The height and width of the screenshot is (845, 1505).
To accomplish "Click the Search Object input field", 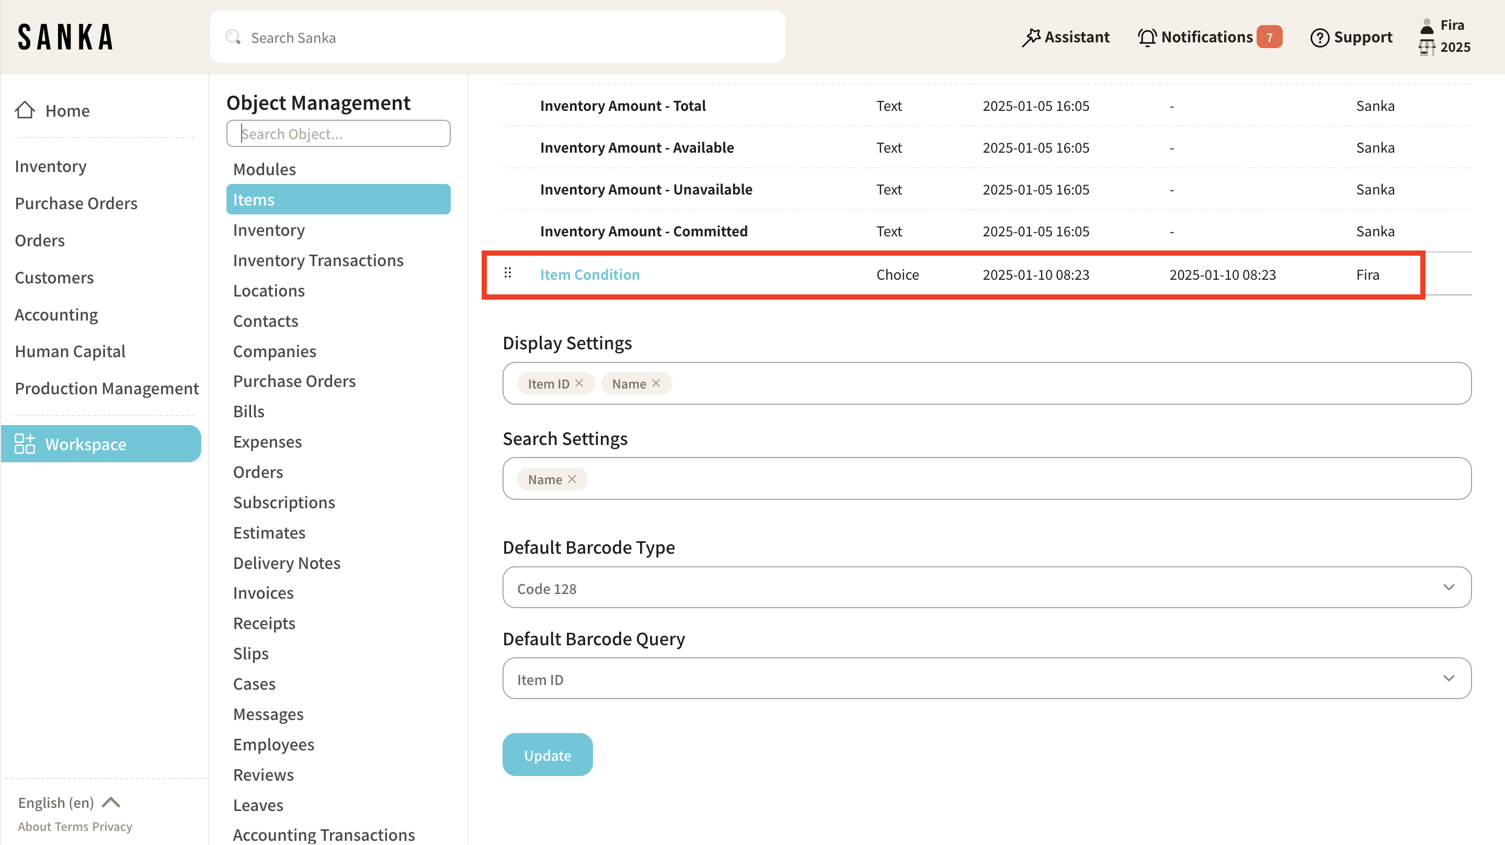I will click(338, 134).
